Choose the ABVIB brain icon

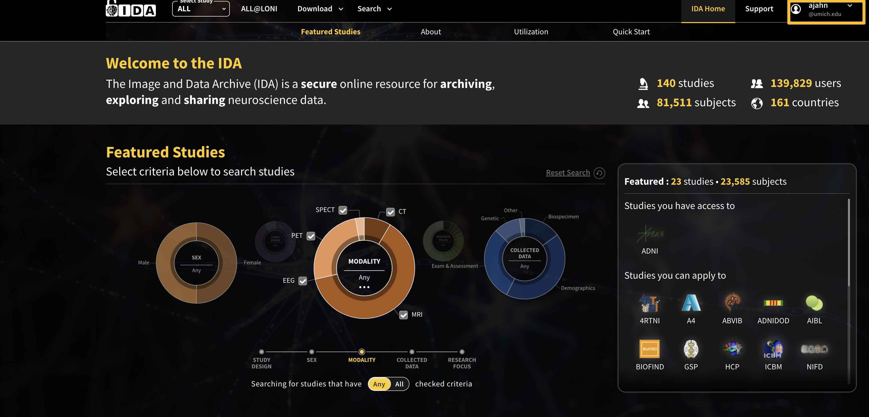(x=732, y=303)
